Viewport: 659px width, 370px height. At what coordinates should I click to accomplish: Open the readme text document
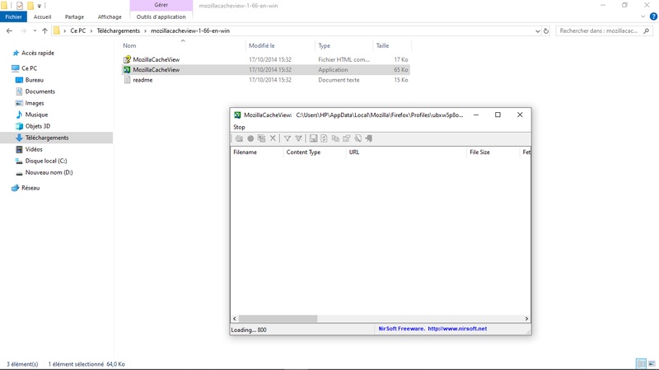pyautogui.click(x=143, y=80)
